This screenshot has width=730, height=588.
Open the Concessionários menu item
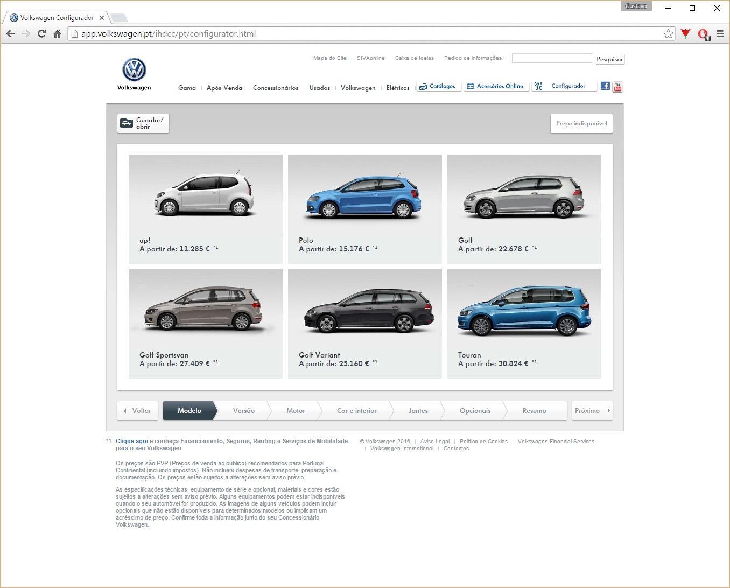[x=275, y=88]
